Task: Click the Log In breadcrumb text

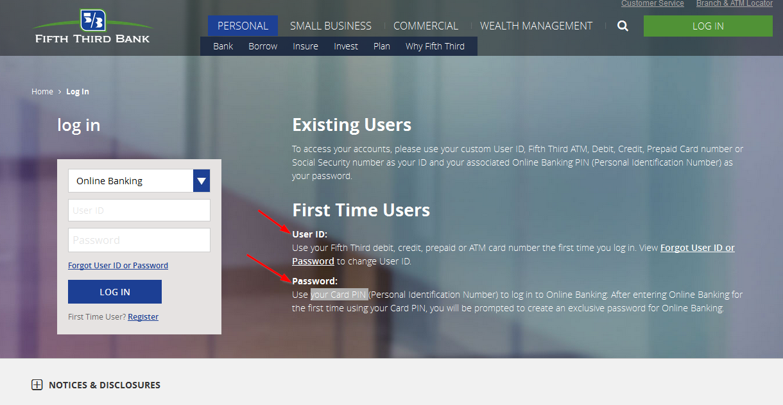Action: point(78,92)
